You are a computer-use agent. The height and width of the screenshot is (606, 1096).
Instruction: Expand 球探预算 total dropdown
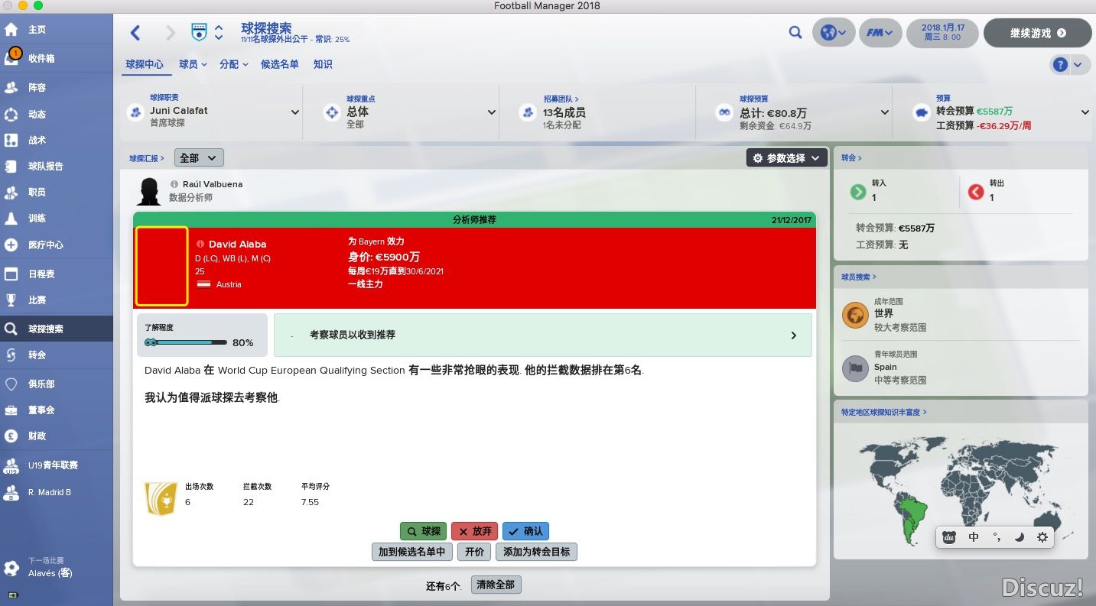(x=885, y=112)
